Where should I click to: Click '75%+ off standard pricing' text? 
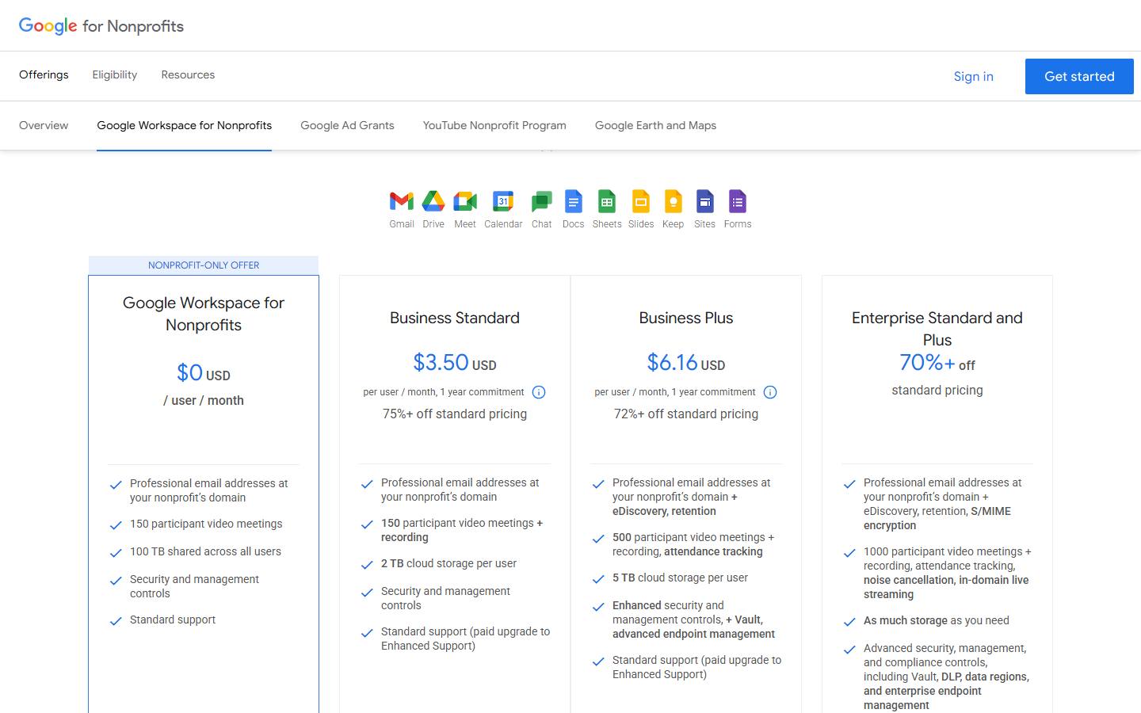(x=455, y=414)
